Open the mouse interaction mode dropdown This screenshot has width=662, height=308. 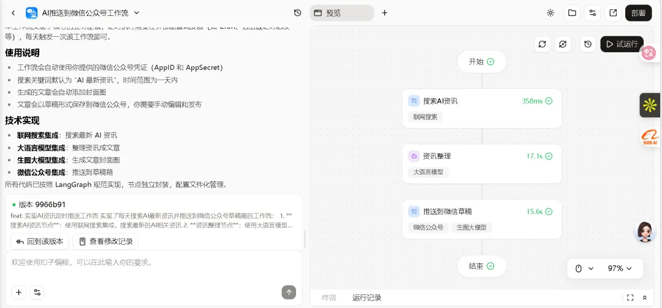coord(585,269)
